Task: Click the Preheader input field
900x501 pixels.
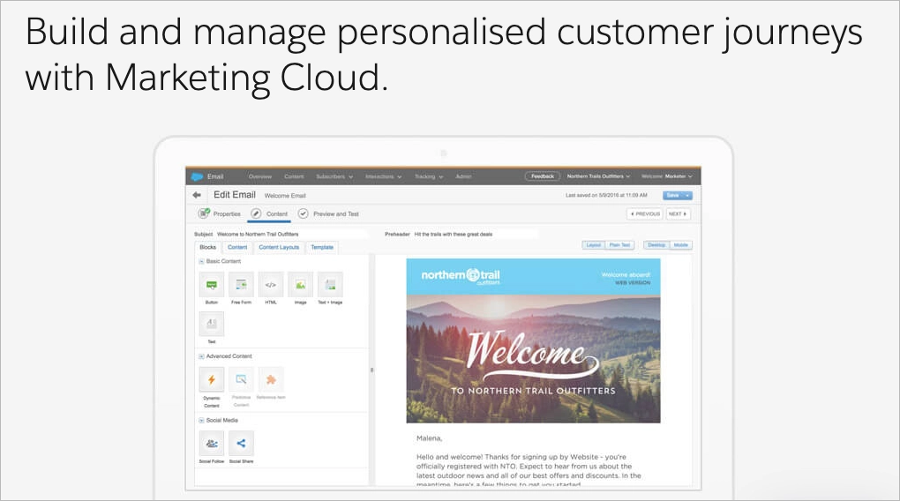Action: pos(476,234)
